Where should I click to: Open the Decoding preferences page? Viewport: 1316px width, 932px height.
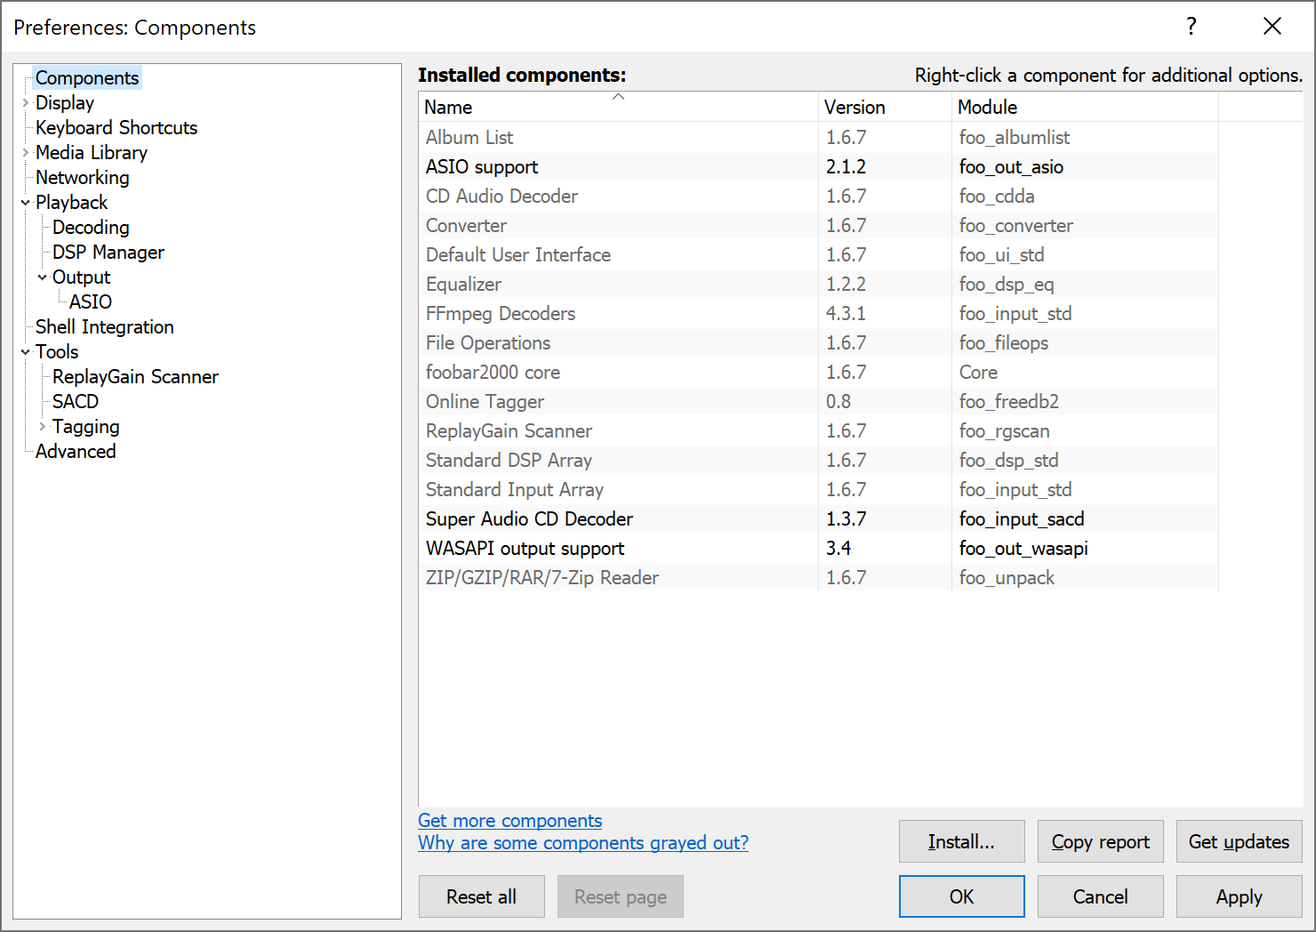[91, 228]
